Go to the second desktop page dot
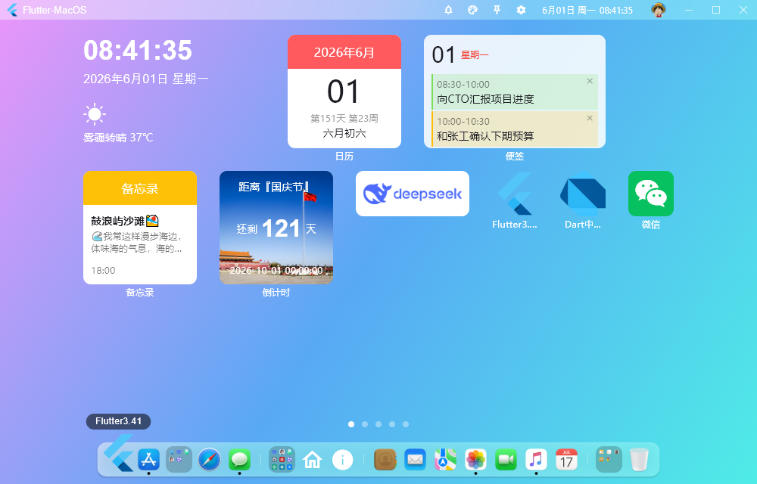757x484 pixels. tap(365, 424)
